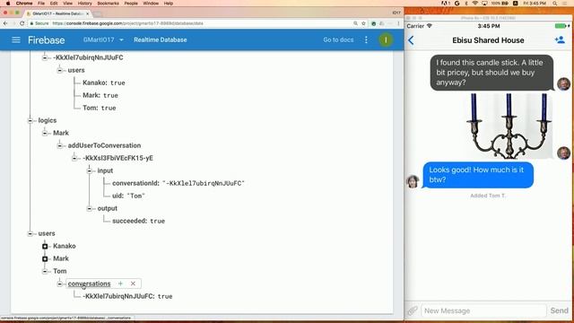Click the avatar next to blue message
This screenshot has width=574, height=323.
[413, 181]
